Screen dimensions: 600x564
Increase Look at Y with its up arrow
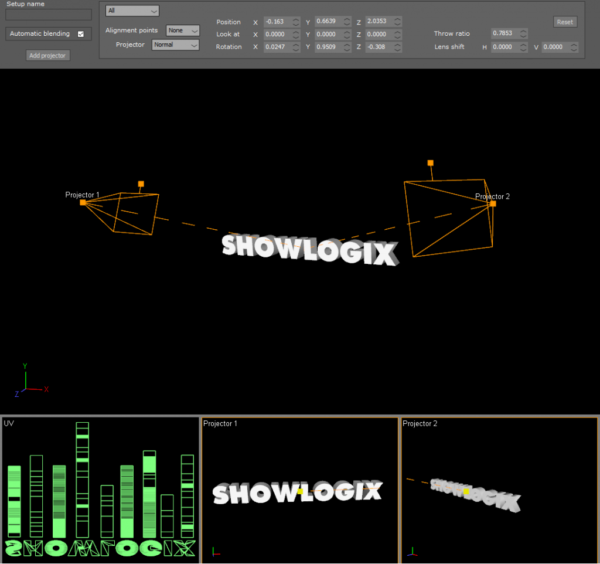pos(347,32)
